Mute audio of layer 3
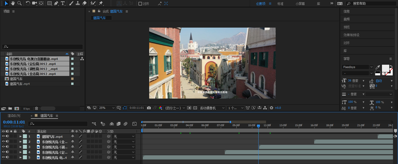Screen dimensions: 398x164 point(7,147)
